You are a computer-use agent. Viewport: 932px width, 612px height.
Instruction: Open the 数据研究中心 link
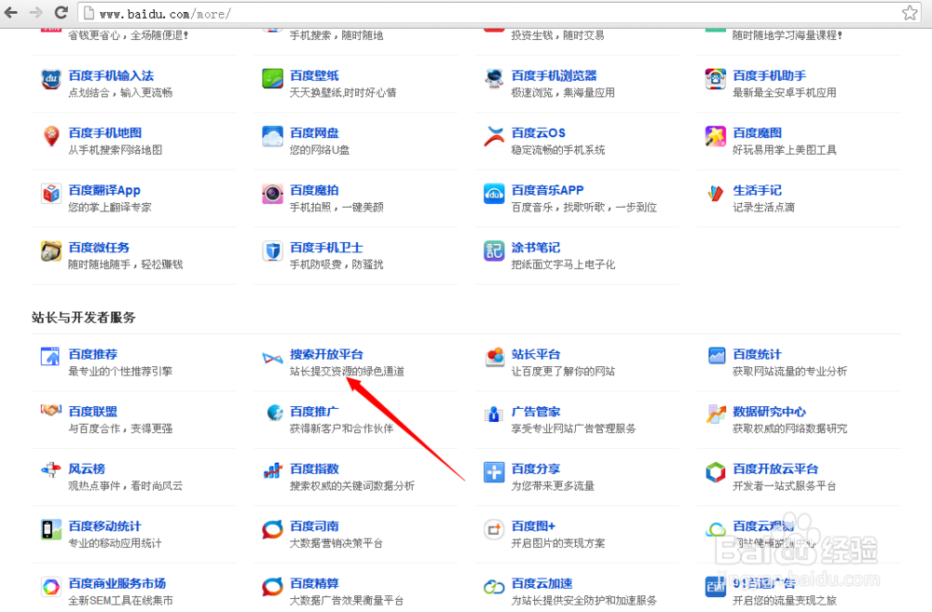click(769, 412)
